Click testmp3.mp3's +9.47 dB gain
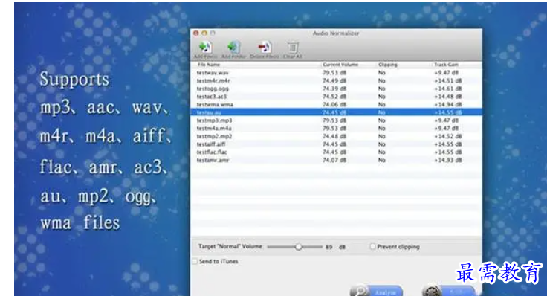 (446, 120)
